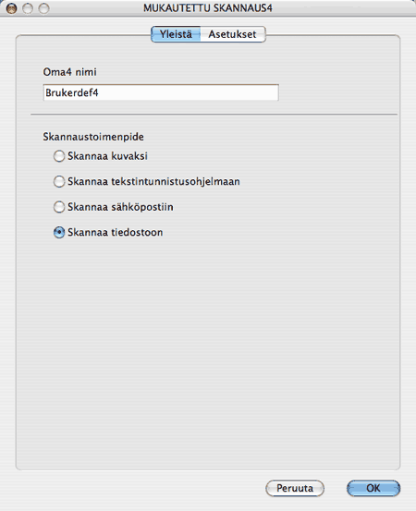The height and width of the screenshot is (511, 416).
Task: Zoom the window with third title button
Action: pyautogui.click(x=43, y=8)
